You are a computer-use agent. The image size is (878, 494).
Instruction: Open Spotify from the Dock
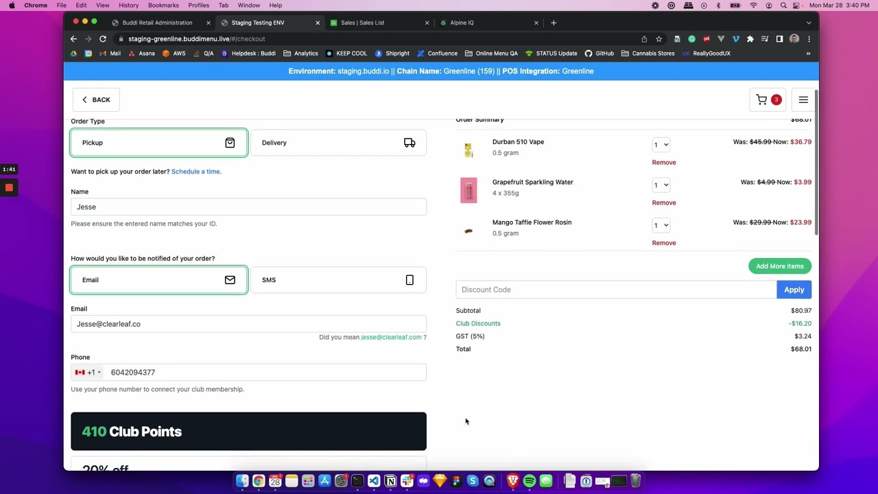530,481
